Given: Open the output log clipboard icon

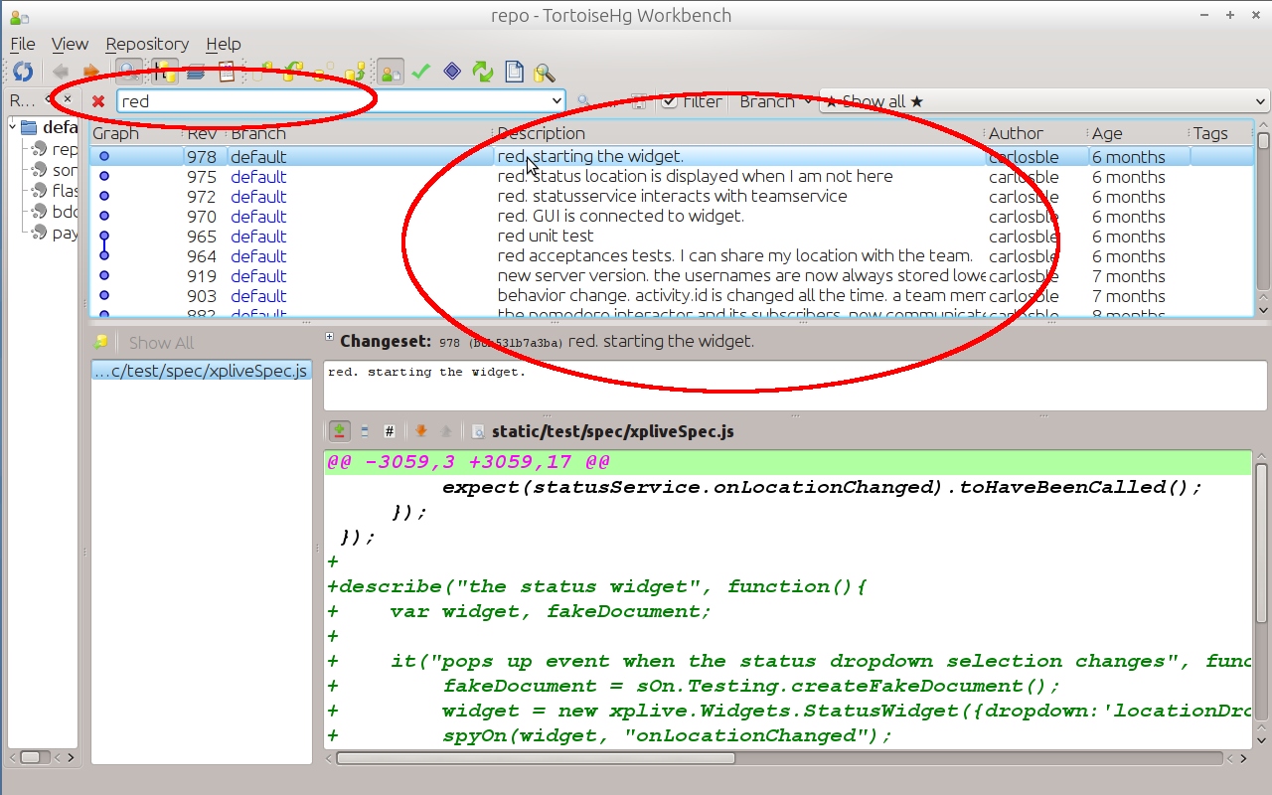Looking at the screenshot, I should pyautogui.click(x=227, y=72).
